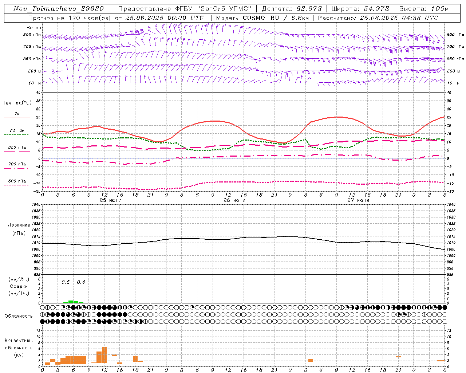Click the (мм/1ч.) precipitation unit label

pos(19,294)
